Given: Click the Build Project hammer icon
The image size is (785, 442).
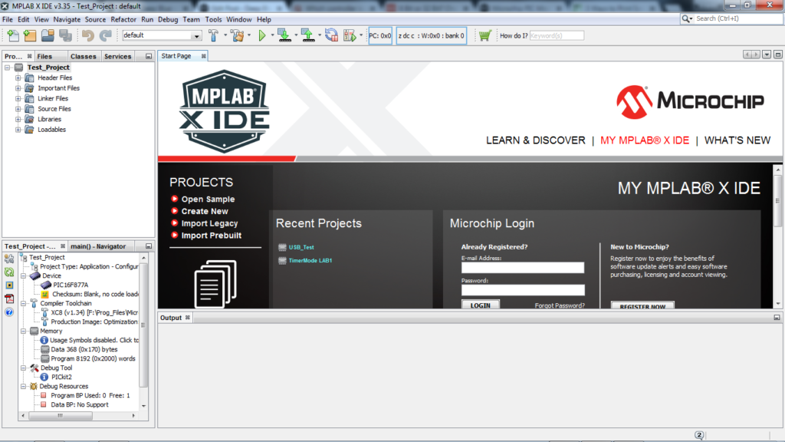Looking at the screenshot, I should [x=214, y=35].
